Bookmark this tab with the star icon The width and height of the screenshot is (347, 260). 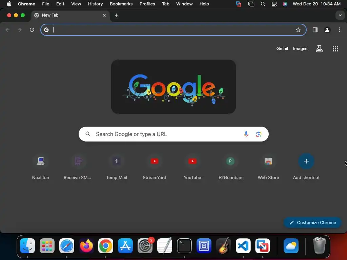[298, 30]
